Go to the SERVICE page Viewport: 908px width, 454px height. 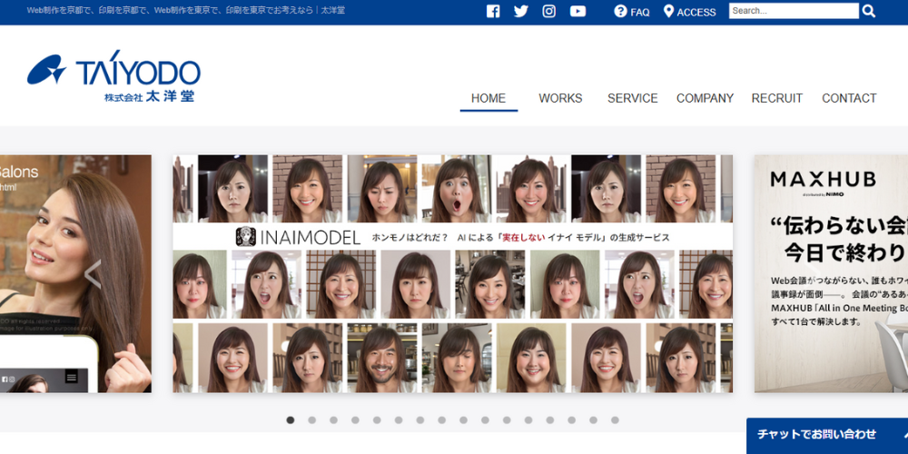[x=633, y=98]
